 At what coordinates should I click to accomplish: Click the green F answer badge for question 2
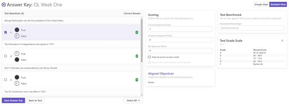click(x=137, y=56)
